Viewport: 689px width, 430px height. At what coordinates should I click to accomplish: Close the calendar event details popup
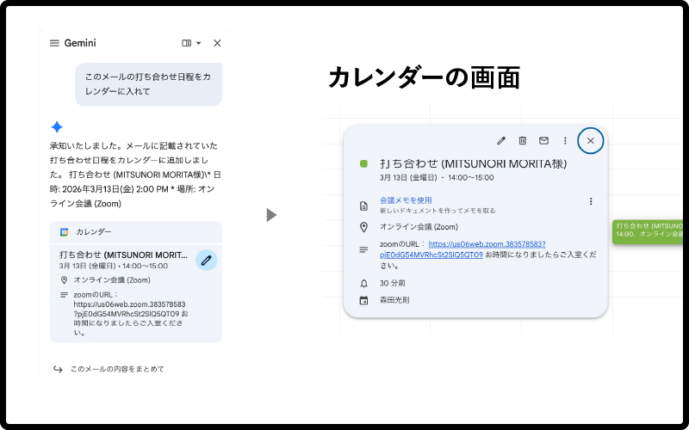[590, 141]
